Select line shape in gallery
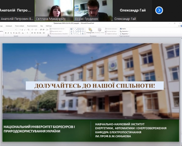The image size is (182, 146). pyautogui.click(x=74, y=29)
